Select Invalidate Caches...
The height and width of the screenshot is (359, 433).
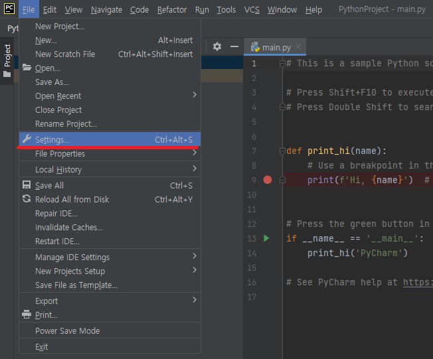point(110,227)
